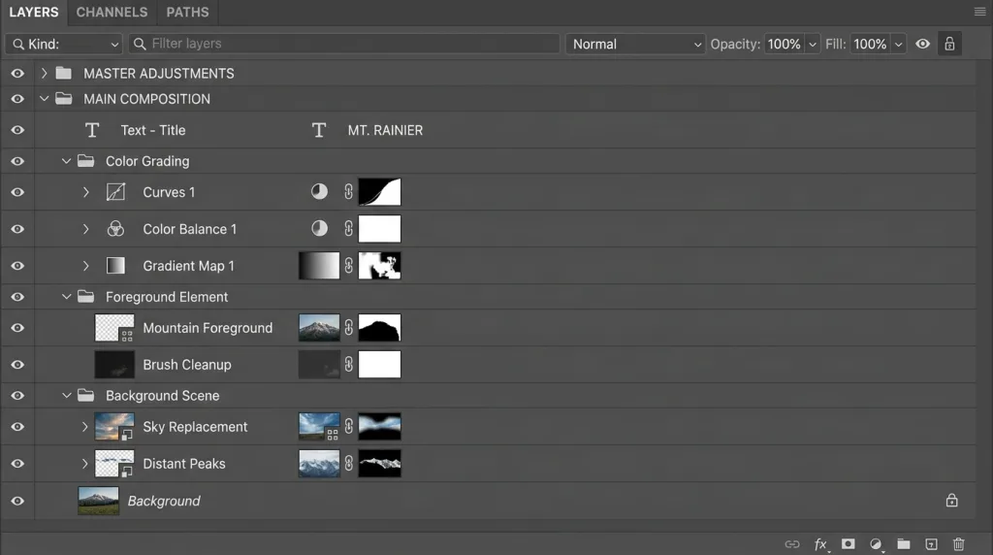Switch to the Paths tab
This screenshot has width=993, height=555.
coord(187,12)
